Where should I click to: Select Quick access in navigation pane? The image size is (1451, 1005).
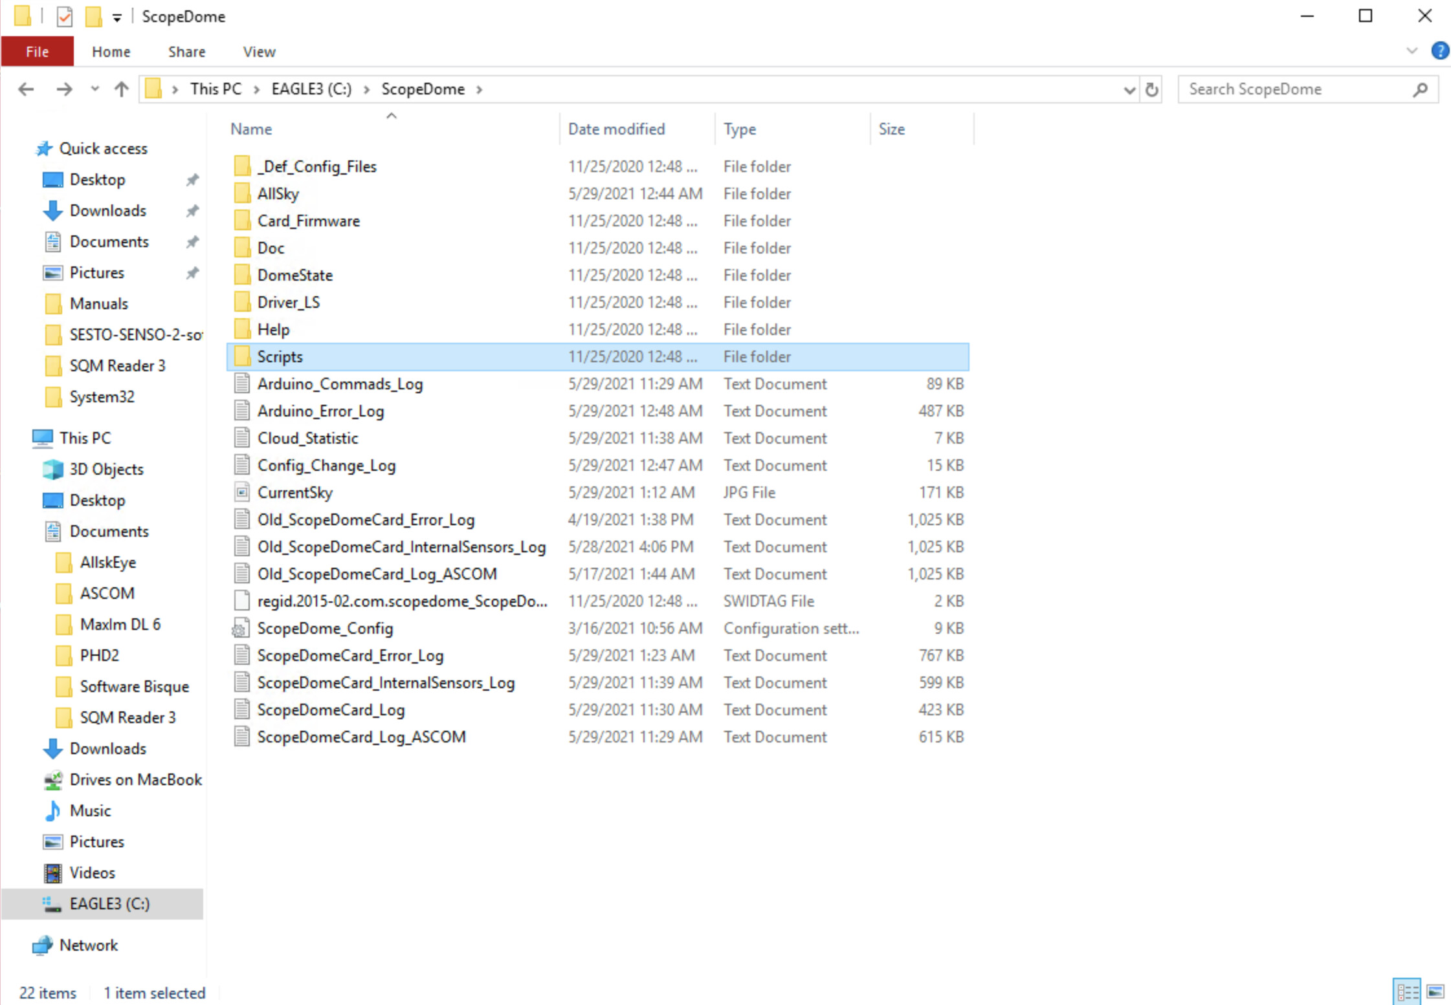103,149
